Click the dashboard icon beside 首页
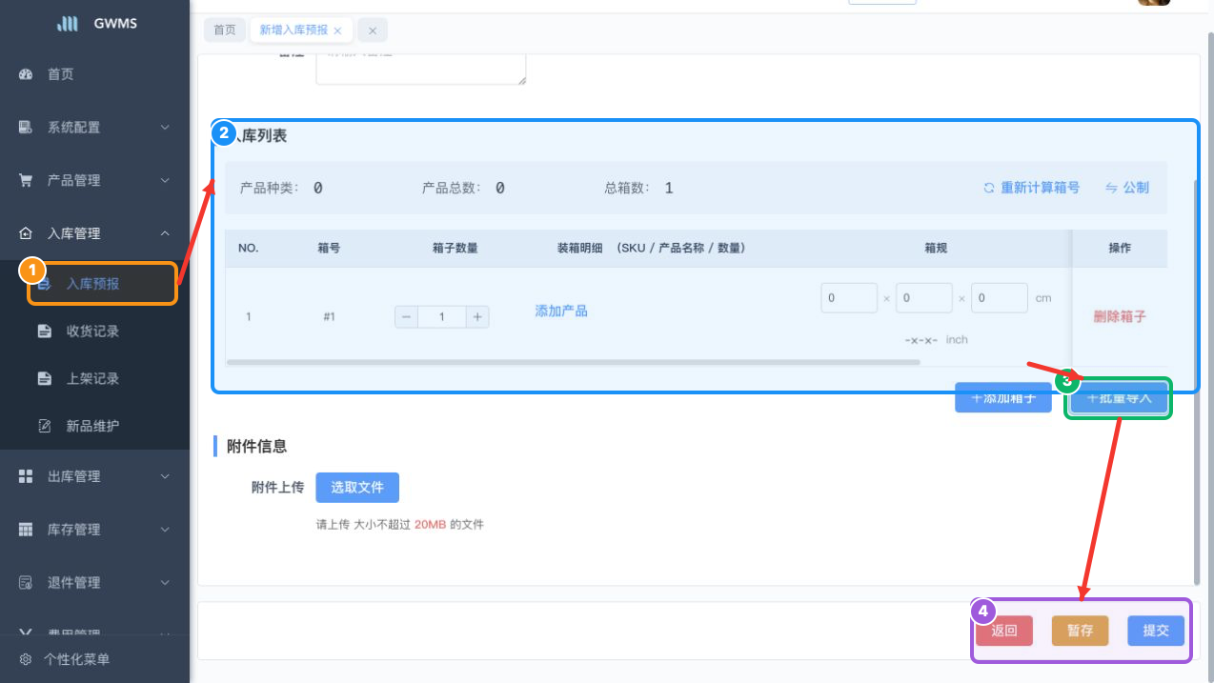 (x=27, y=74)
